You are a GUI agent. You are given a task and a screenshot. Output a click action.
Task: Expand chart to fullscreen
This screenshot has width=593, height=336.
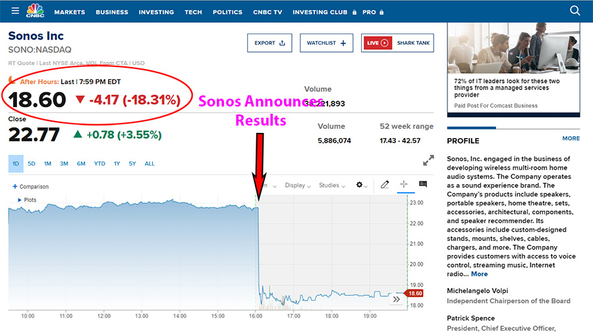tap(428, 160)
